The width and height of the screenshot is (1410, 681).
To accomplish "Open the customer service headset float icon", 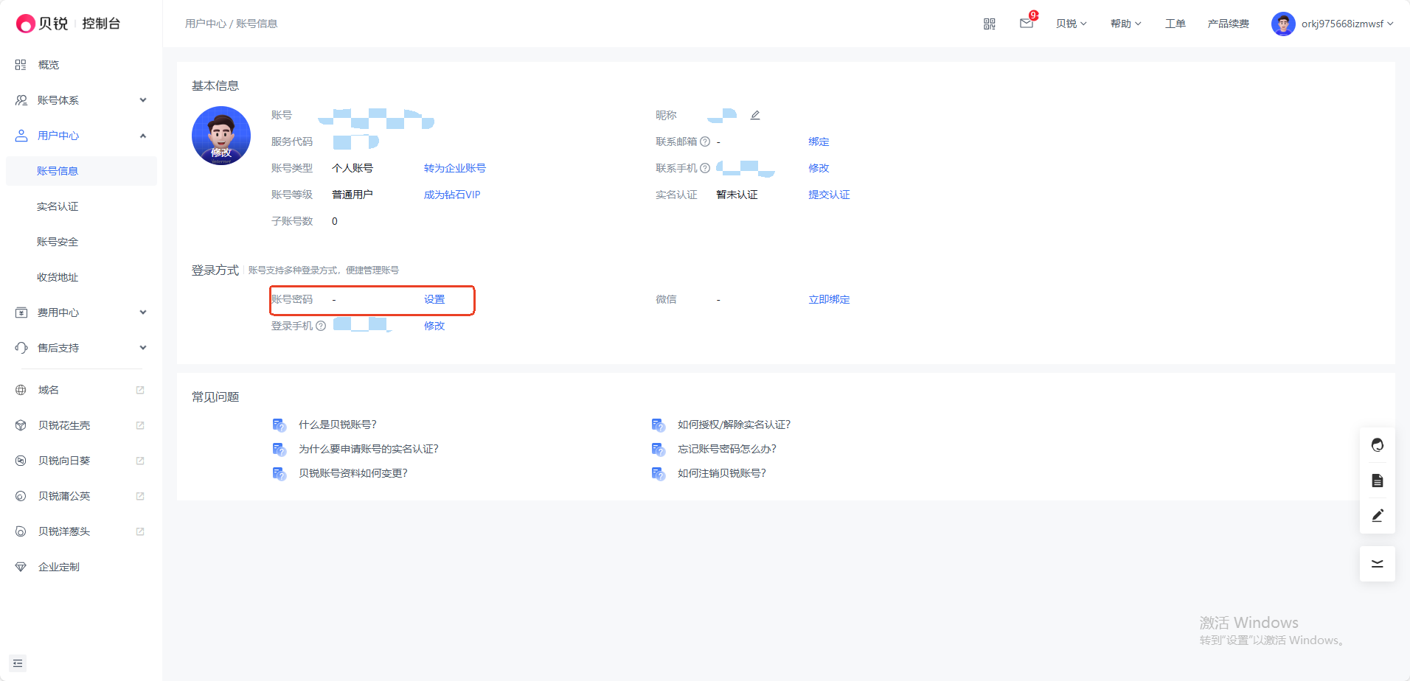I will (1378, 445).
